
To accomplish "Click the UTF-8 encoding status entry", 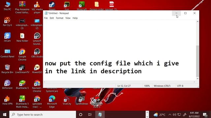I will point(180,86).
